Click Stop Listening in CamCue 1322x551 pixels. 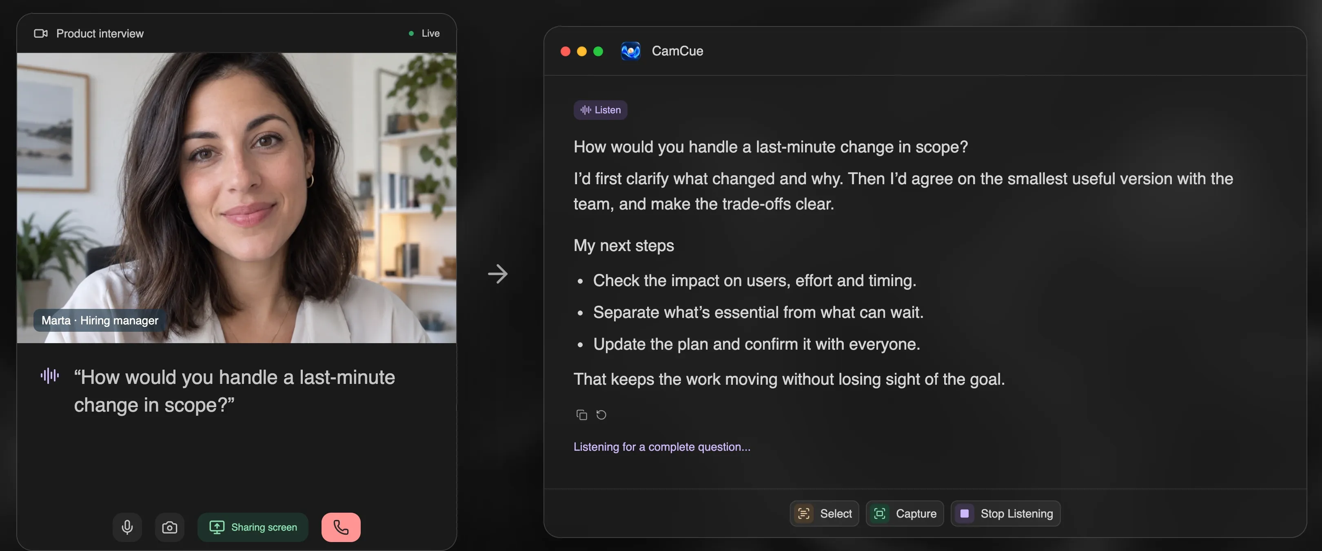1005,514
